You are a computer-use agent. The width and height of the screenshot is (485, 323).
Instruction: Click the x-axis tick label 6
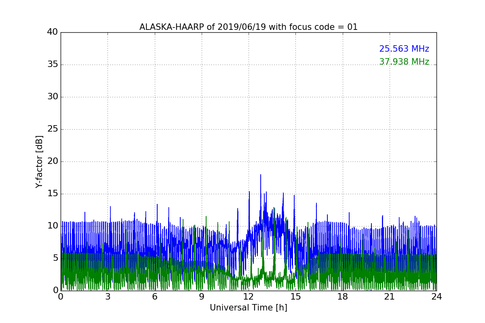[155, 297]
